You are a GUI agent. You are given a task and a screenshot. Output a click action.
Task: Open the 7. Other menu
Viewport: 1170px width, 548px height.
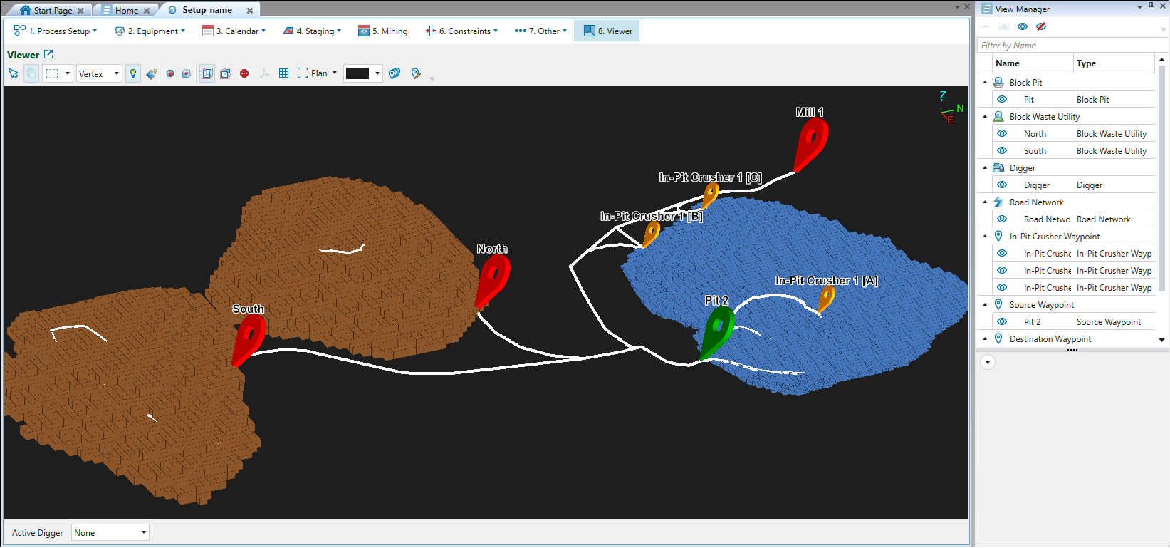540,31
